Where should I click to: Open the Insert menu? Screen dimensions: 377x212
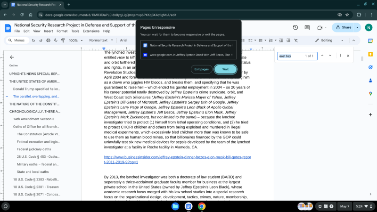point(49,31)
